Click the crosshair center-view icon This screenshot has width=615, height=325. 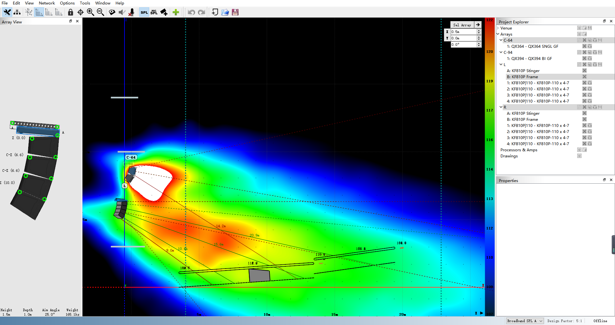pos(81,12)
